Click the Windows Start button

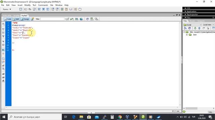[4, 117]
